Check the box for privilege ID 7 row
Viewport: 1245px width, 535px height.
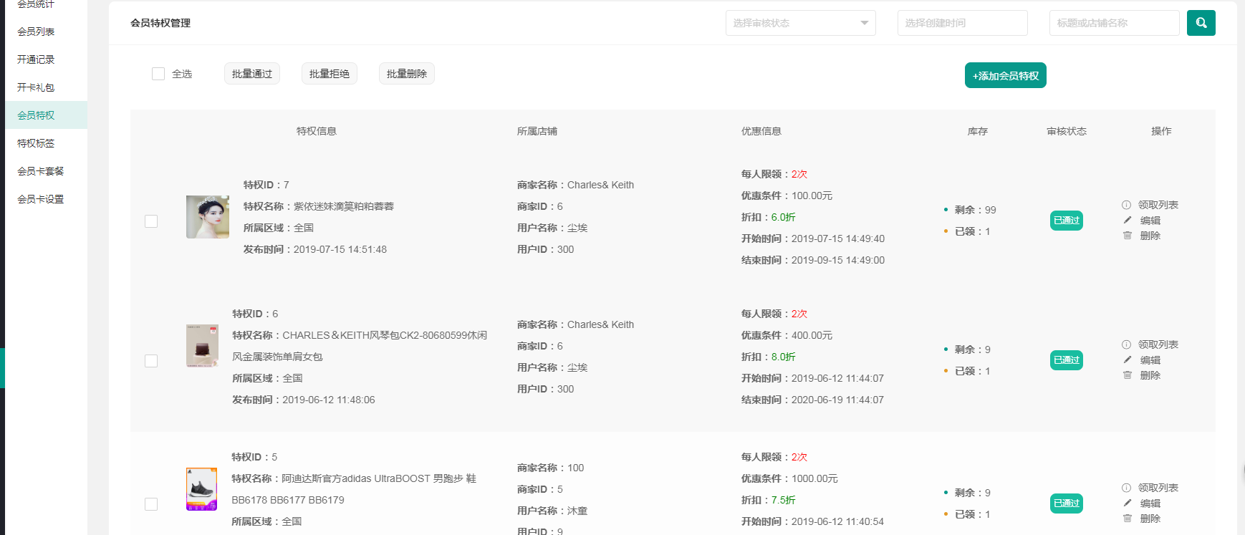pos(151,221)
